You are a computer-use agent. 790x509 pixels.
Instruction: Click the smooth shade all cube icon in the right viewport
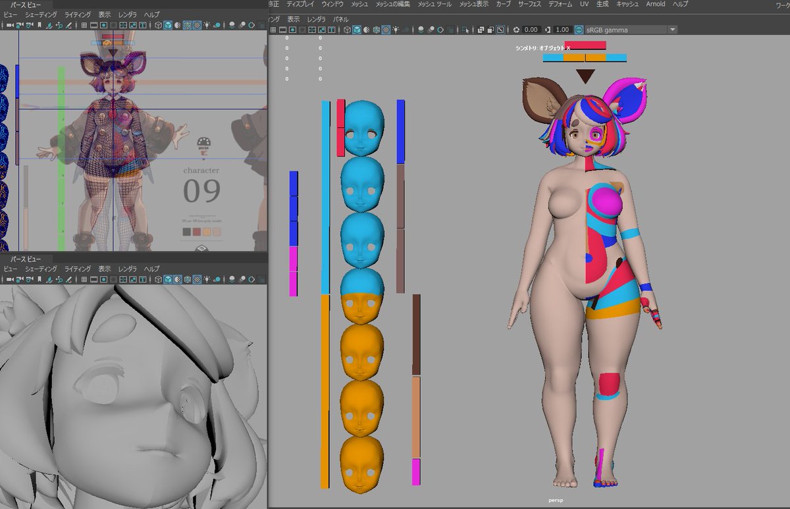(x=357, y=30)
